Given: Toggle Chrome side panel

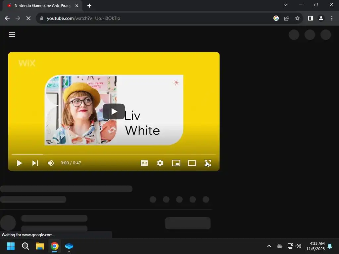Looking at the screenshot, I should click(x=311, y=19).
